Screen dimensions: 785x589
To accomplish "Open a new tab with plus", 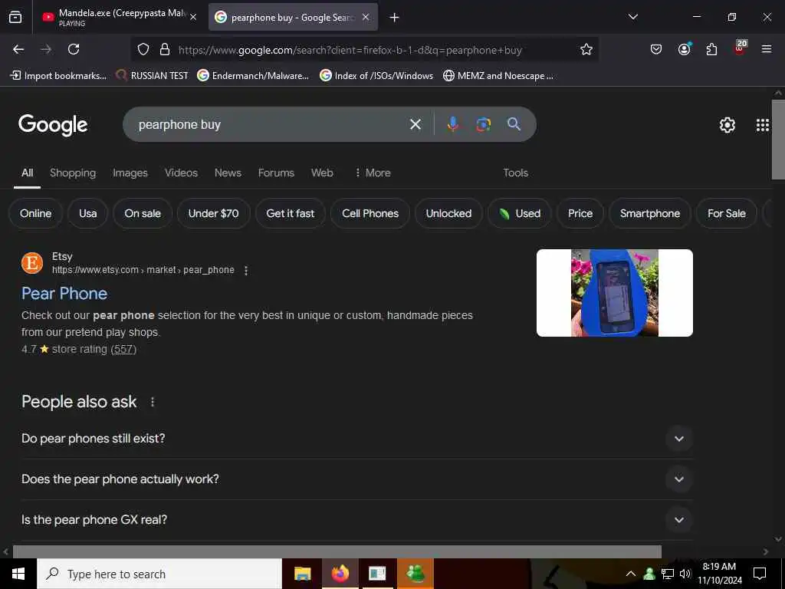I will pyautogui.click(x=395, y=18).
